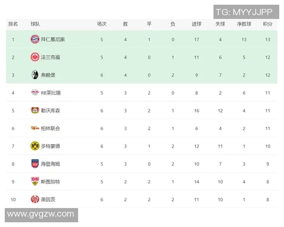Image resolution: width=284 pixels, height=227 pixels.
Task: Open 拜仁慕尼黑 team name link
Action: coord(53,40)
